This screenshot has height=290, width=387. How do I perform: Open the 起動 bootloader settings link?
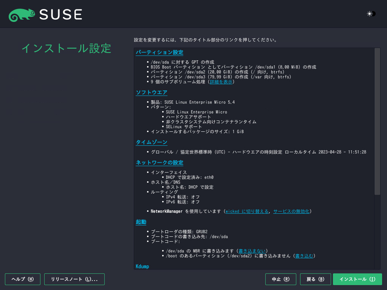tap(141, 222)
